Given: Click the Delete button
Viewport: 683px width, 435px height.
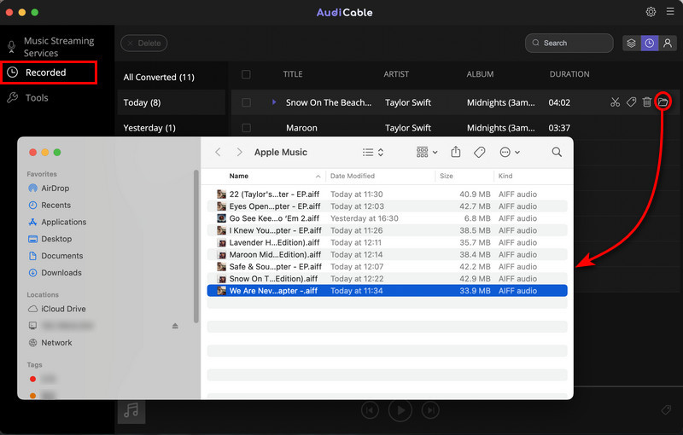Looking at the screenshot, I should (143, 43).
